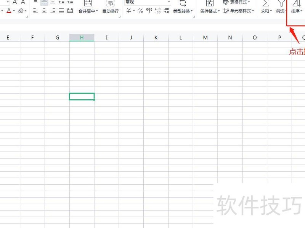The image size is (305, 228).
Task: Set vertical bottom alignment icon
Action: (x=53, y=2)
